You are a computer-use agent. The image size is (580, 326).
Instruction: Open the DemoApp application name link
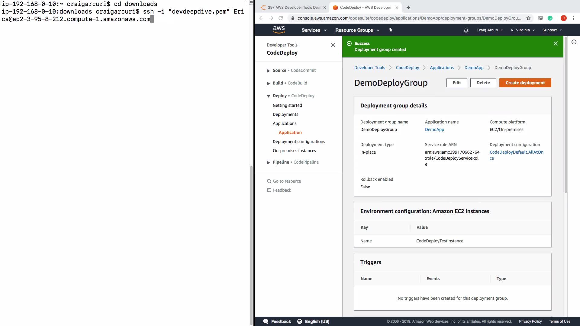tap(434, 129)
